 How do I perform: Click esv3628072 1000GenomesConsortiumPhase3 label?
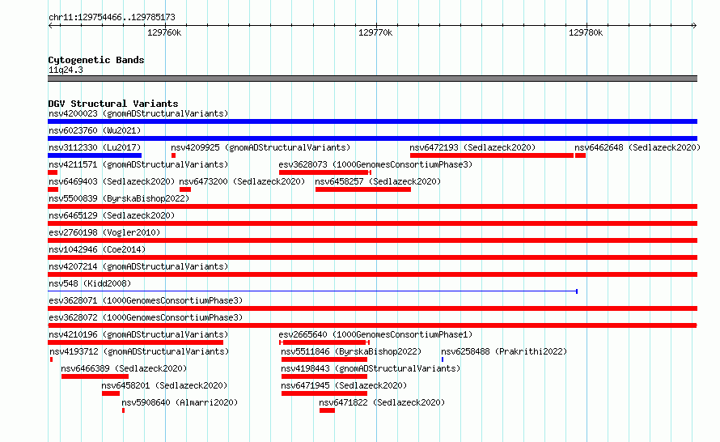(x=146, y=317)
